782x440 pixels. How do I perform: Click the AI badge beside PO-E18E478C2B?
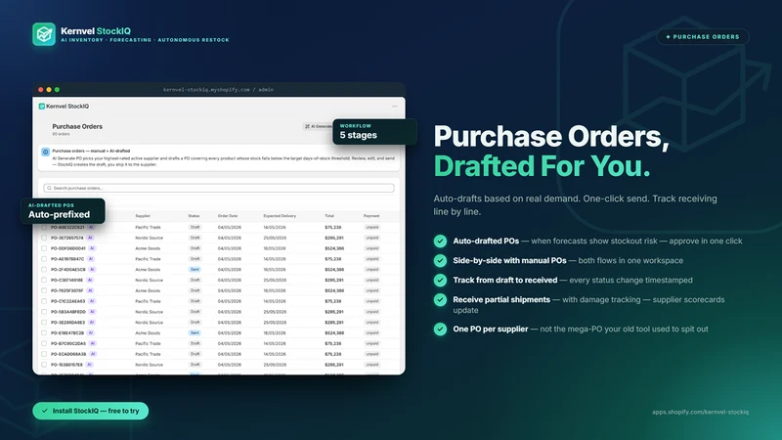coord(91,332)
